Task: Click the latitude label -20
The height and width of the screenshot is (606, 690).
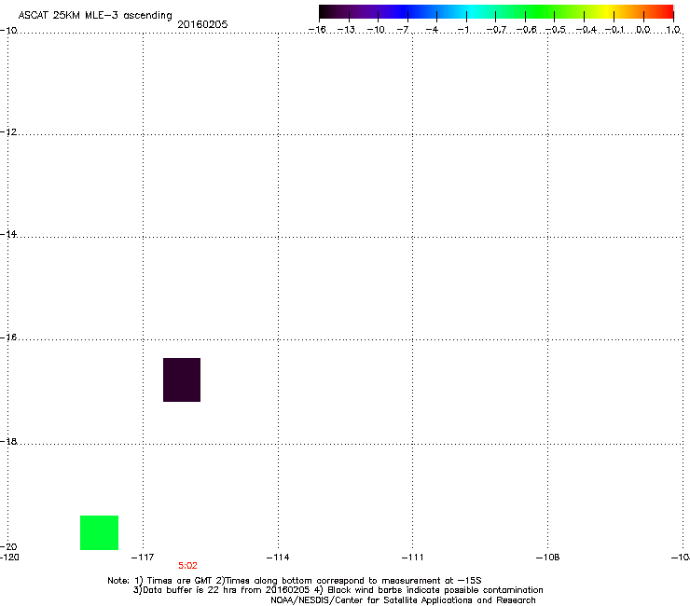Action: click(8, 546)
